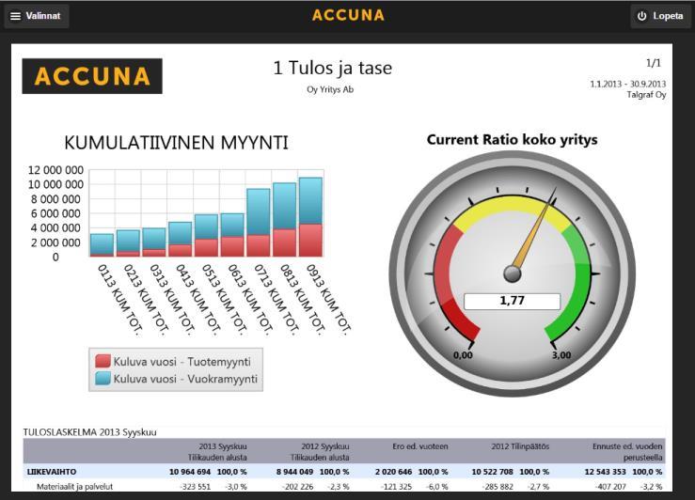Click the value '-323 551'
The image size is (695, 500).
click(195, 487)
